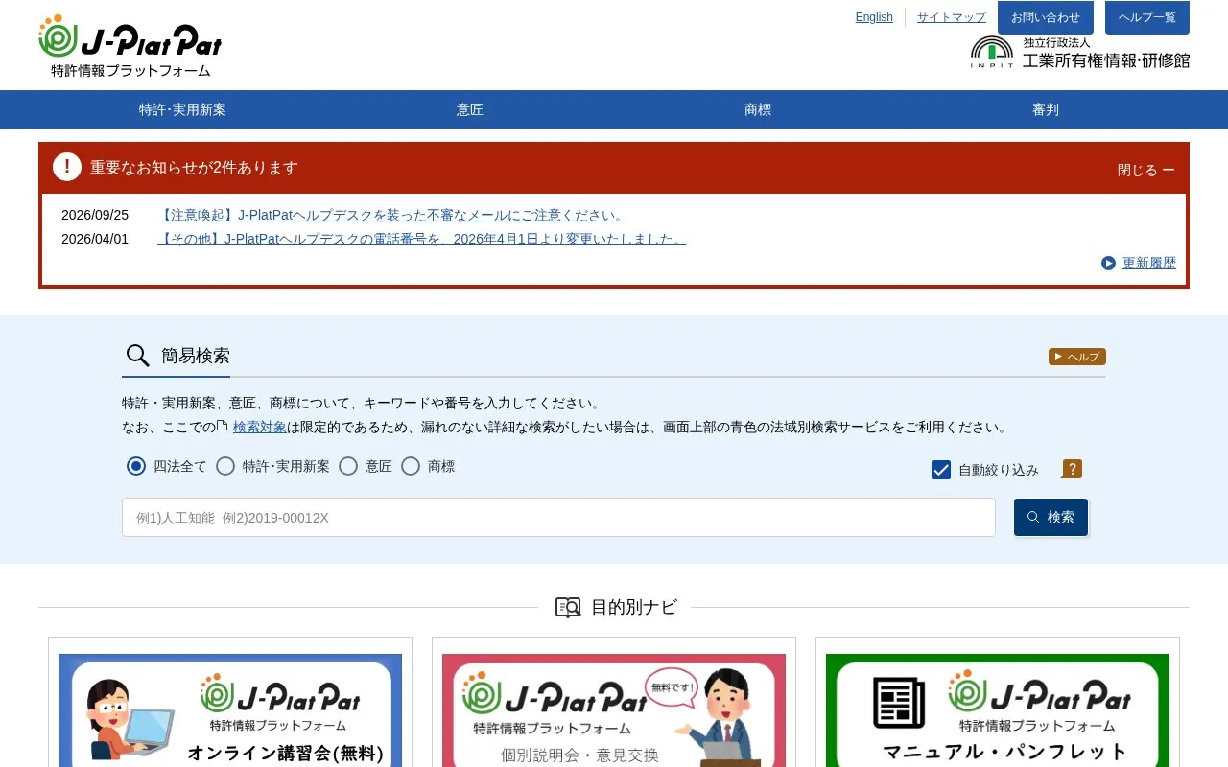
Task: Open the 特許･実用新案 navigation menu
Action: pos(182,109)
